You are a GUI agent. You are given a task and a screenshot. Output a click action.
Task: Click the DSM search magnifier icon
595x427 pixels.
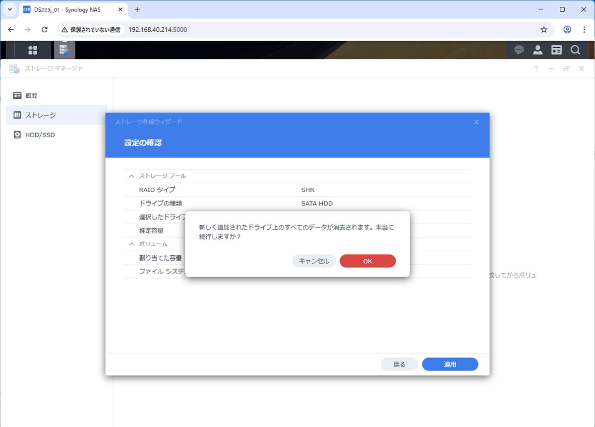coord(575,50)
